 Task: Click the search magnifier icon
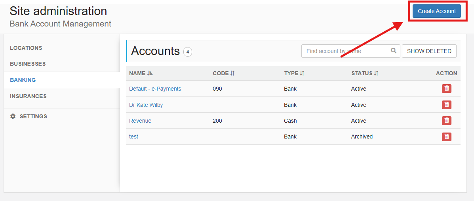[393, 51]
